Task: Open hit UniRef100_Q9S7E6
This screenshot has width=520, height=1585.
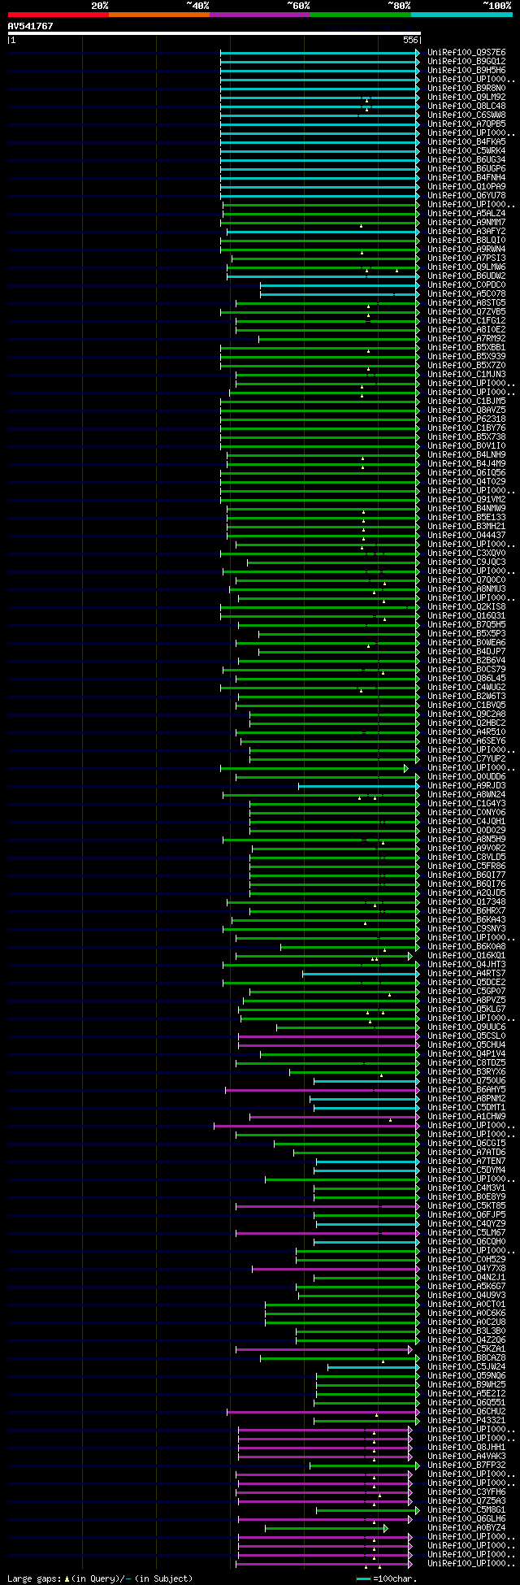Action: tap(466, 52)
